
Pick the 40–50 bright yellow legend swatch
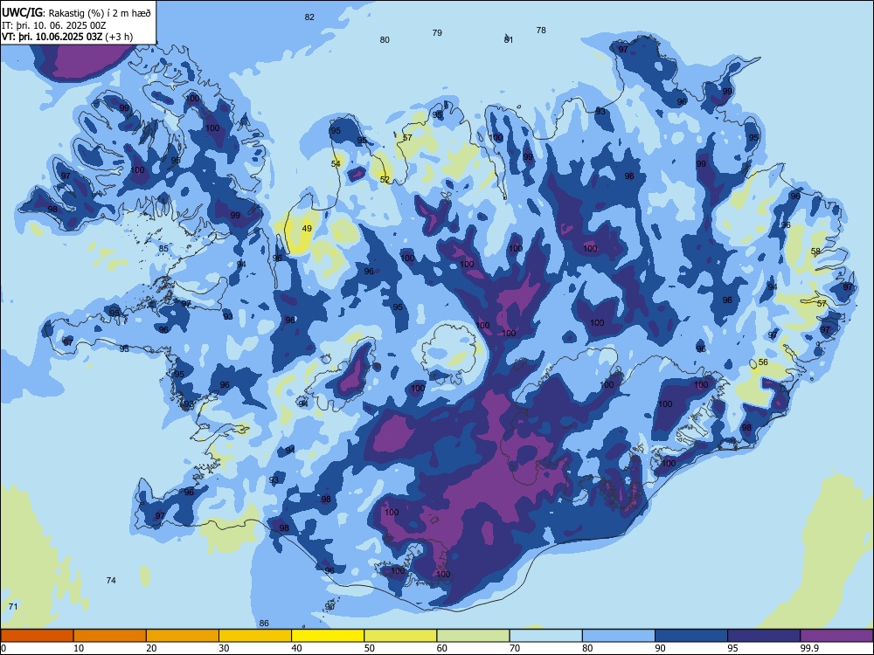[328, 636]
